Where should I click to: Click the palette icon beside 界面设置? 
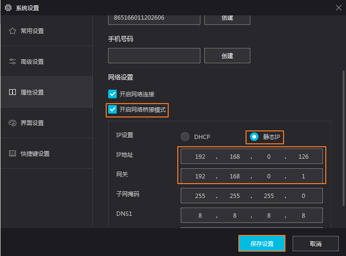pyautogui.click(x=12, y=123)
